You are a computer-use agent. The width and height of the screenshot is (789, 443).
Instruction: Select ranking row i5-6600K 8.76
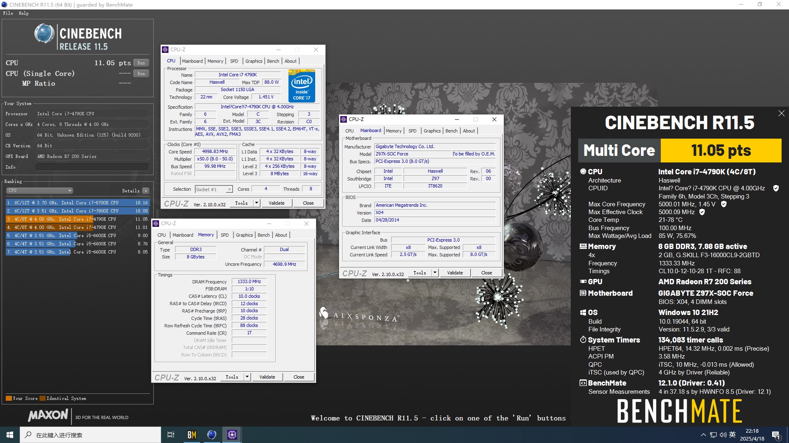77,244
